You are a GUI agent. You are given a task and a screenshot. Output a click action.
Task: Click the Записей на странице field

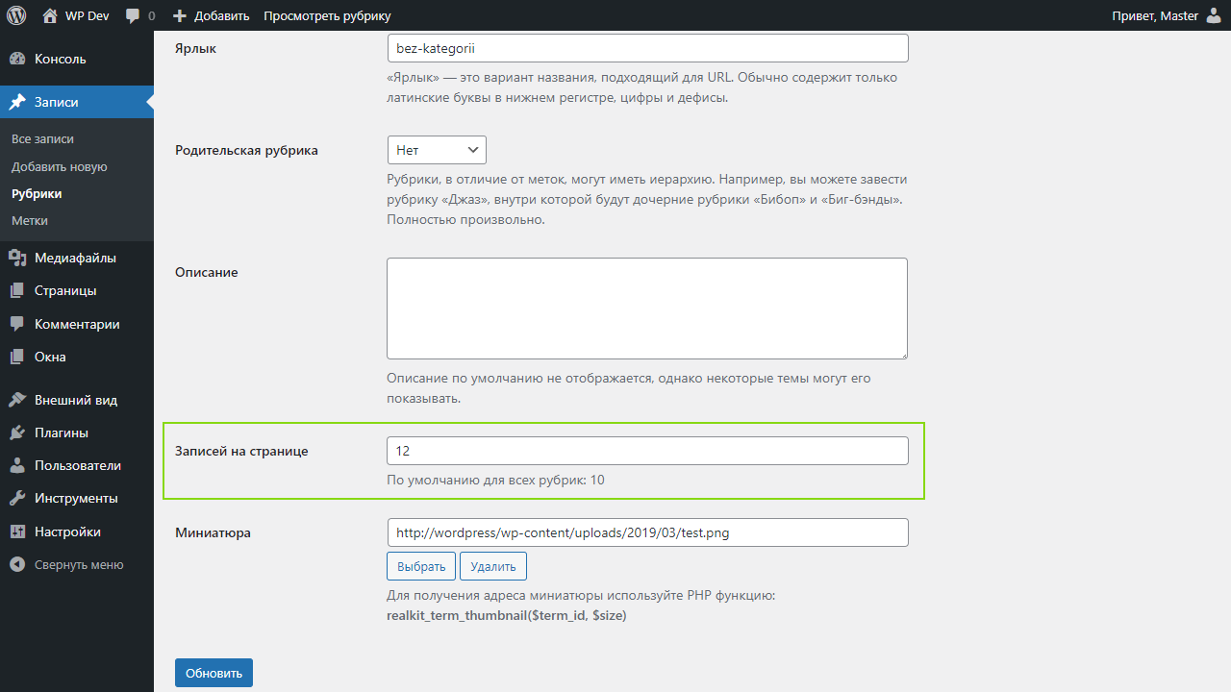(x=647, y=451)
